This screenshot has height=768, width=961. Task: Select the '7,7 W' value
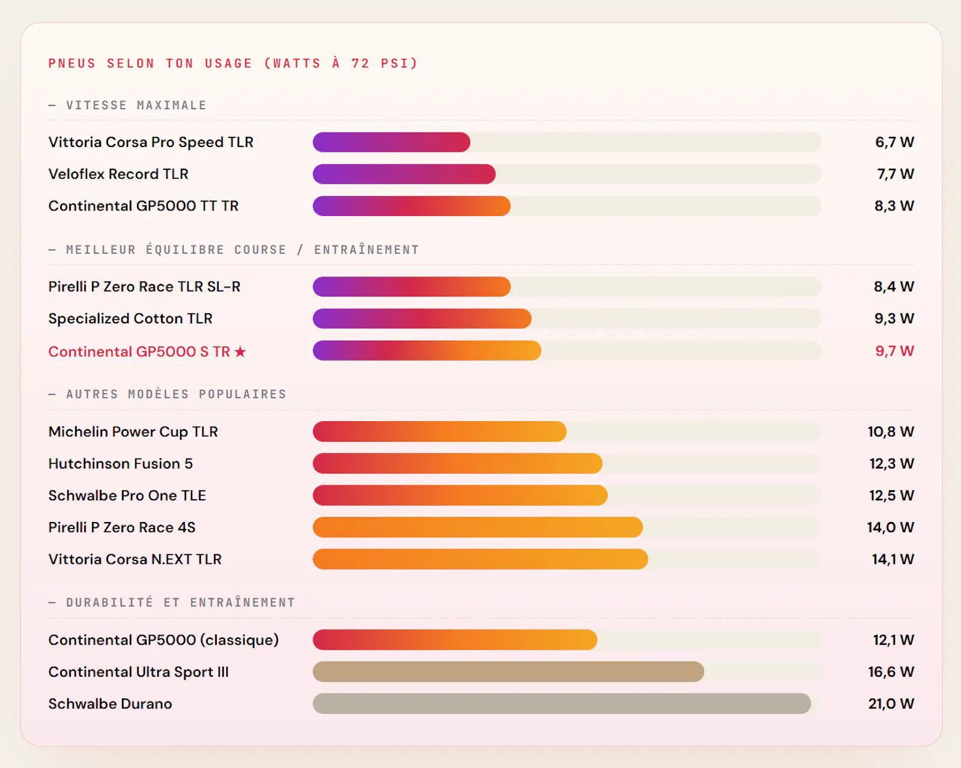(896, 174)
